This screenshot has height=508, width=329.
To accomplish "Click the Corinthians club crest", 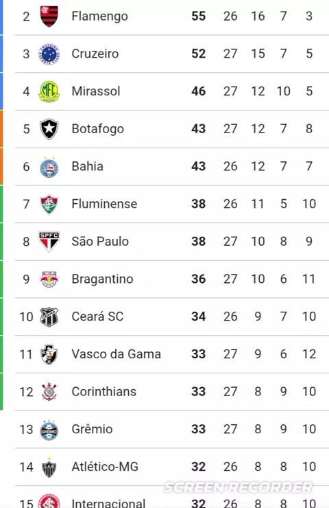I will point(49,391).
